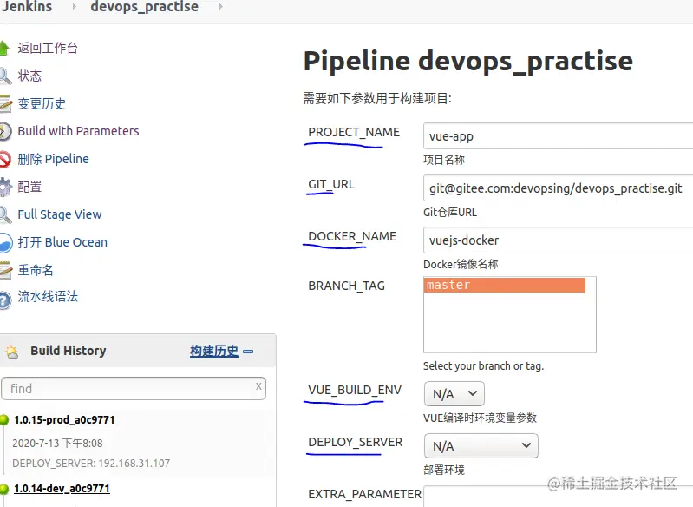Open the 状态 page link

(x=29, y=76)
